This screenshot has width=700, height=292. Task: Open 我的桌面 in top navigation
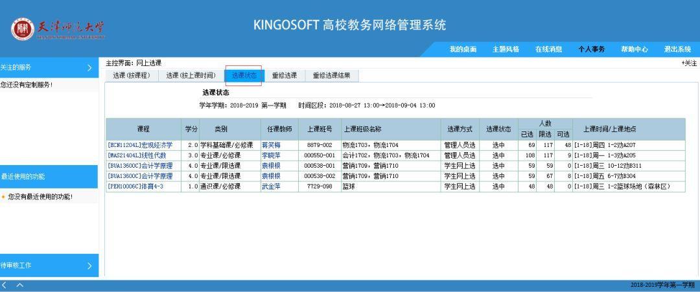[x=463, y=49]
